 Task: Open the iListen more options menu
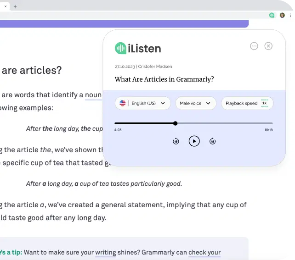(254, 46)
